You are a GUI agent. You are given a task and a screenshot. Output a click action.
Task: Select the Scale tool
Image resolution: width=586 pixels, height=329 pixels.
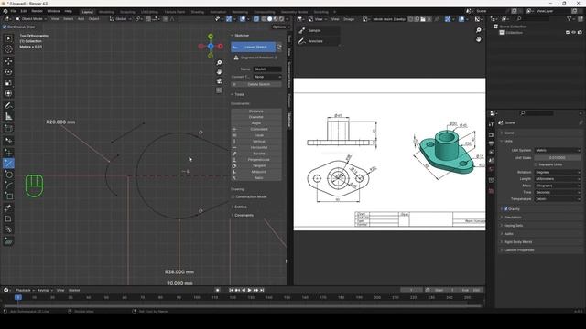(x=8, y=83)
